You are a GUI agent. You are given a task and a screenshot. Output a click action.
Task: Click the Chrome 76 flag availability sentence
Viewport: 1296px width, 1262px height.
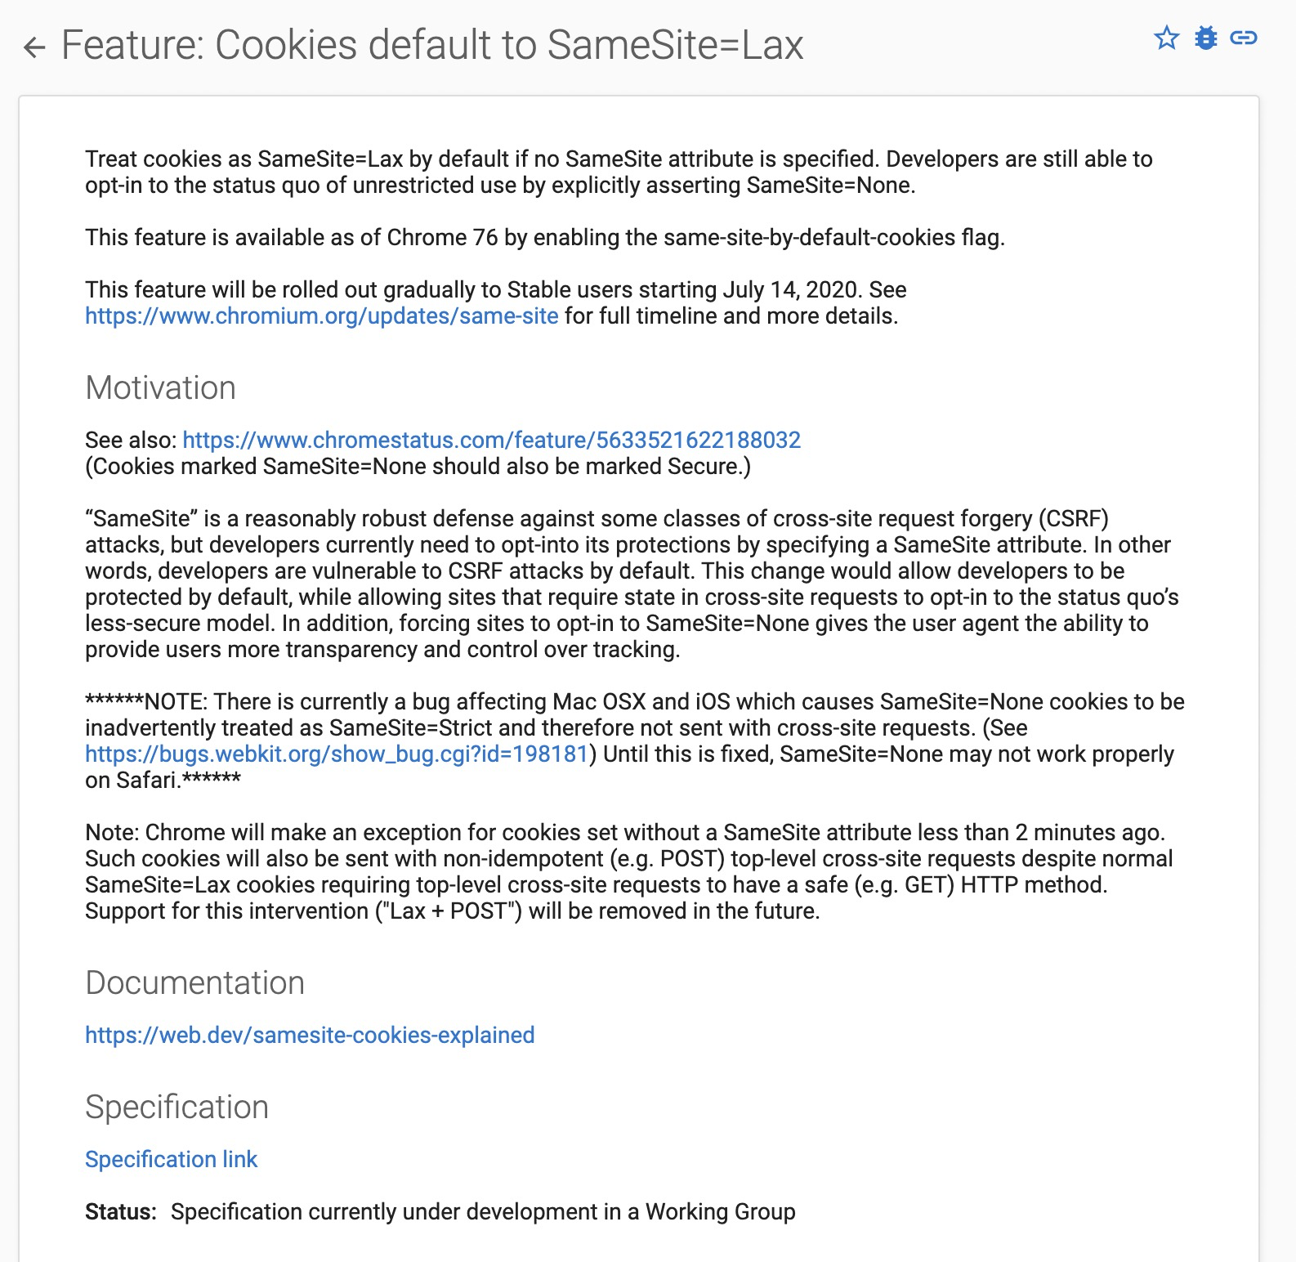(545, 238)
